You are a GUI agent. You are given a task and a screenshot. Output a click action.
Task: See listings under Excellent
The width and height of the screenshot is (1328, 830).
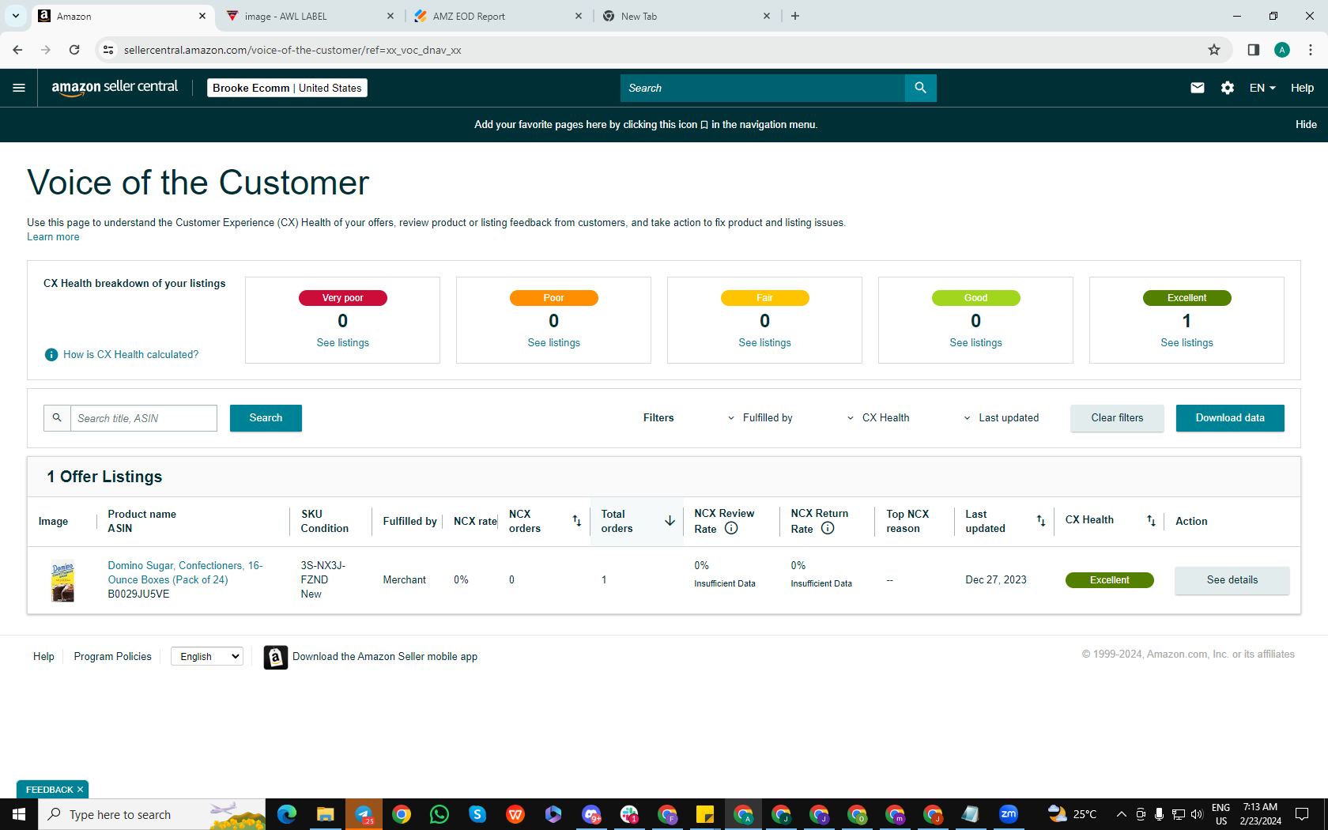point(1187,343)
